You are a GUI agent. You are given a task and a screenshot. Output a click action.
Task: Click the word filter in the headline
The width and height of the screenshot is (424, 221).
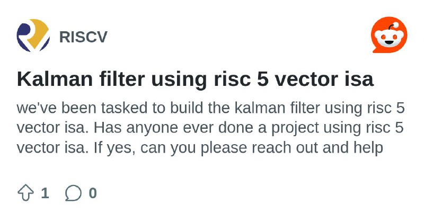tap(122, 79)
